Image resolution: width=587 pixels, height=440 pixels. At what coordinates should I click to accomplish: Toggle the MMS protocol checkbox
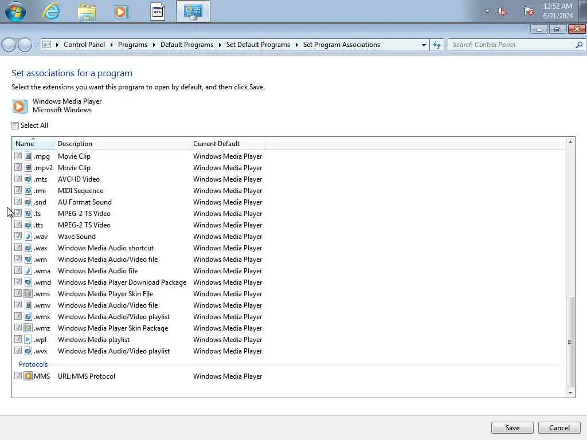(18, 376)
